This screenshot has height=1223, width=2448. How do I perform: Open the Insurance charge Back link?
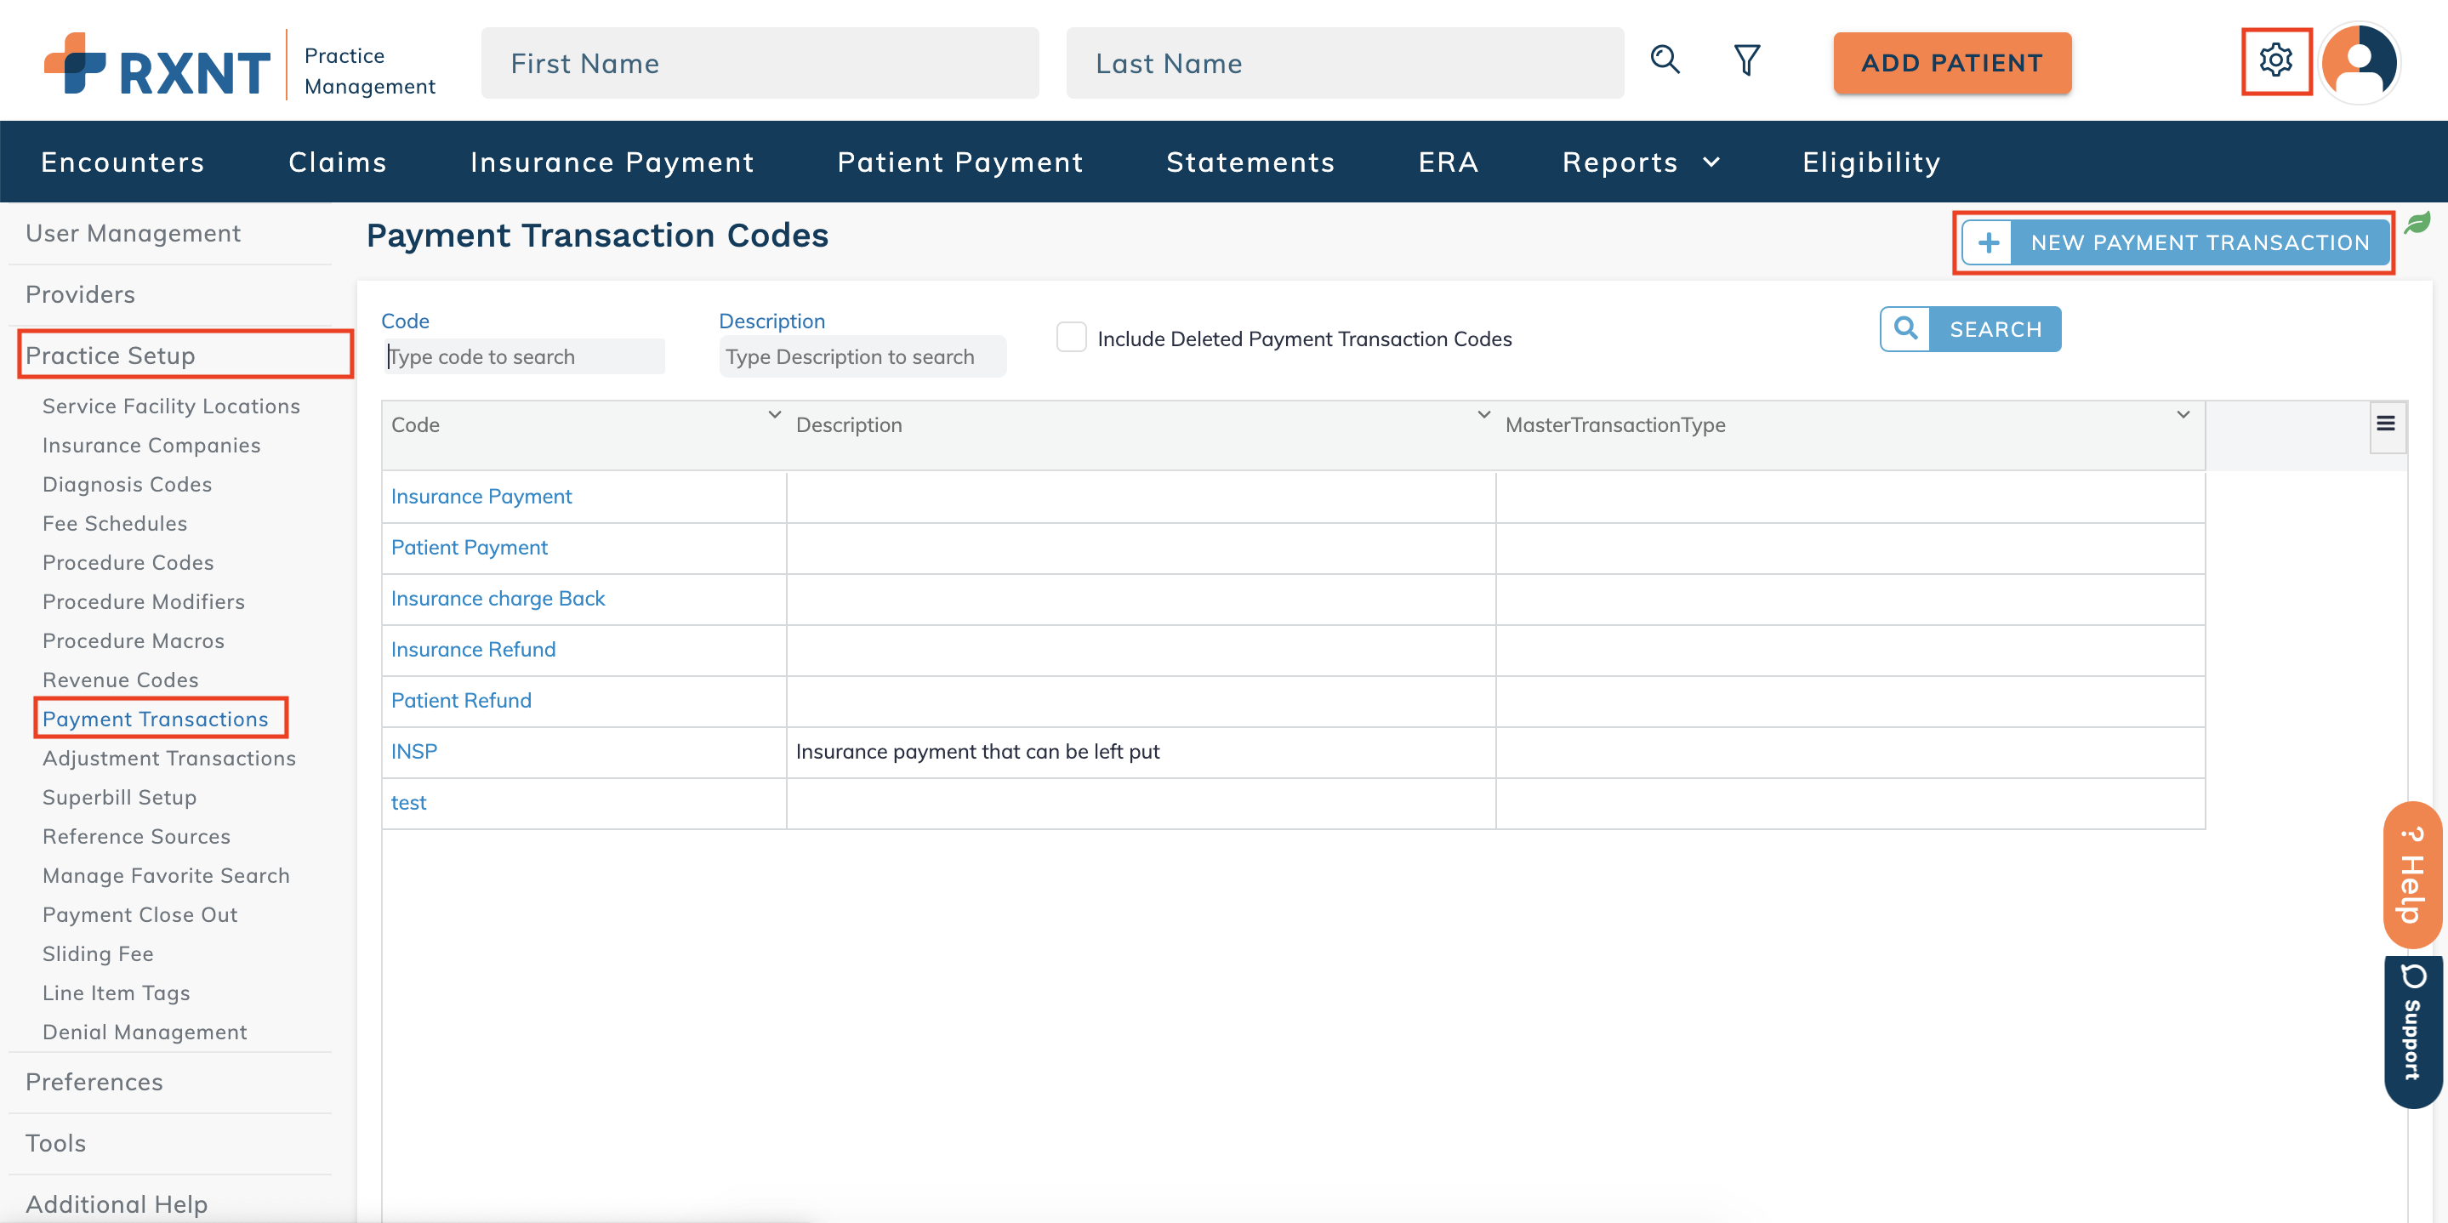498,598
